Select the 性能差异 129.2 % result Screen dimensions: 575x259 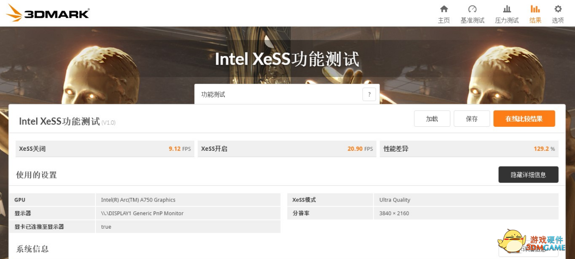point(469,149)
